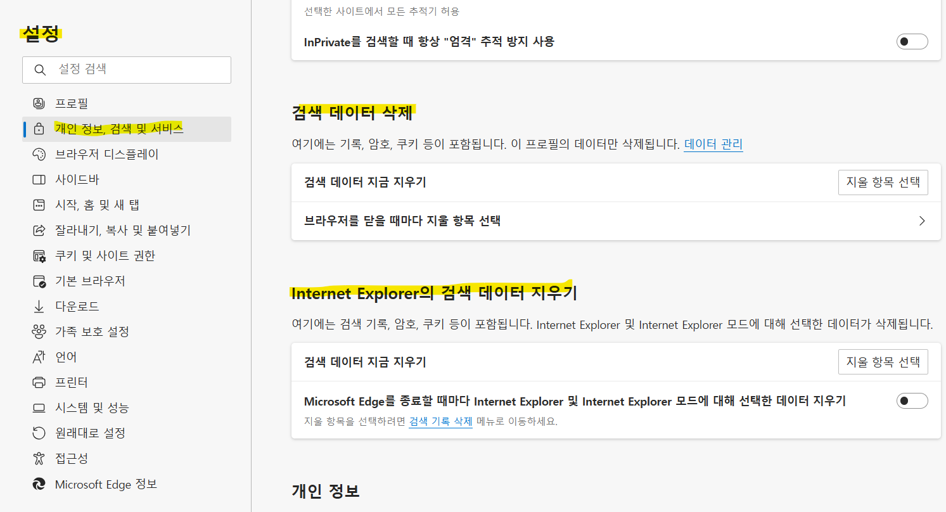Click the 개인 정보 heading at bottom
The height and width of the screenshot is (512, 946).
(325, 490)
